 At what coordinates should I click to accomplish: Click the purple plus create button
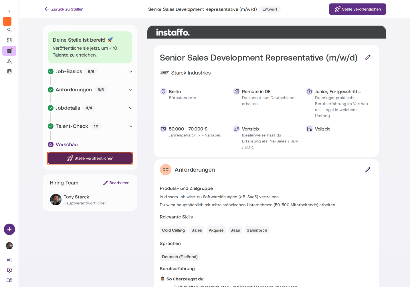pyautogui.click(x=9, y=229)
